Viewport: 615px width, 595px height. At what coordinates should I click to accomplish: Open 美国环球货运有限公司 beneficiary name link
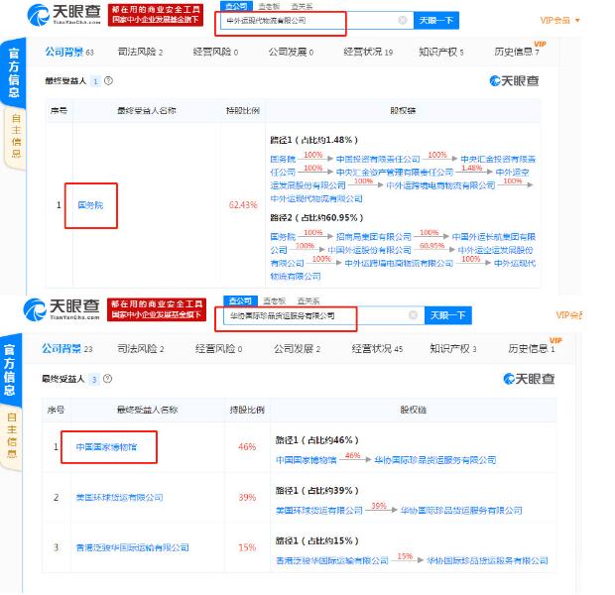pos(119,497)
